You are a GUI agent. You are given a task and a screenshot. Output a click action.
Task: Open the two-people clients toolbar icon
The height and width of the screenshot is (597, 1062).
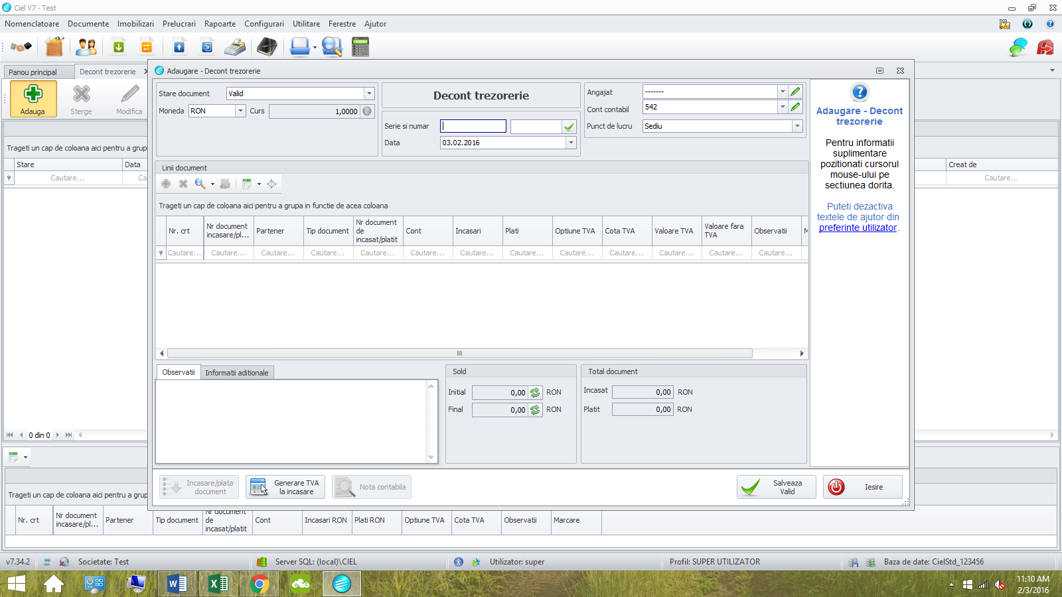86,47
